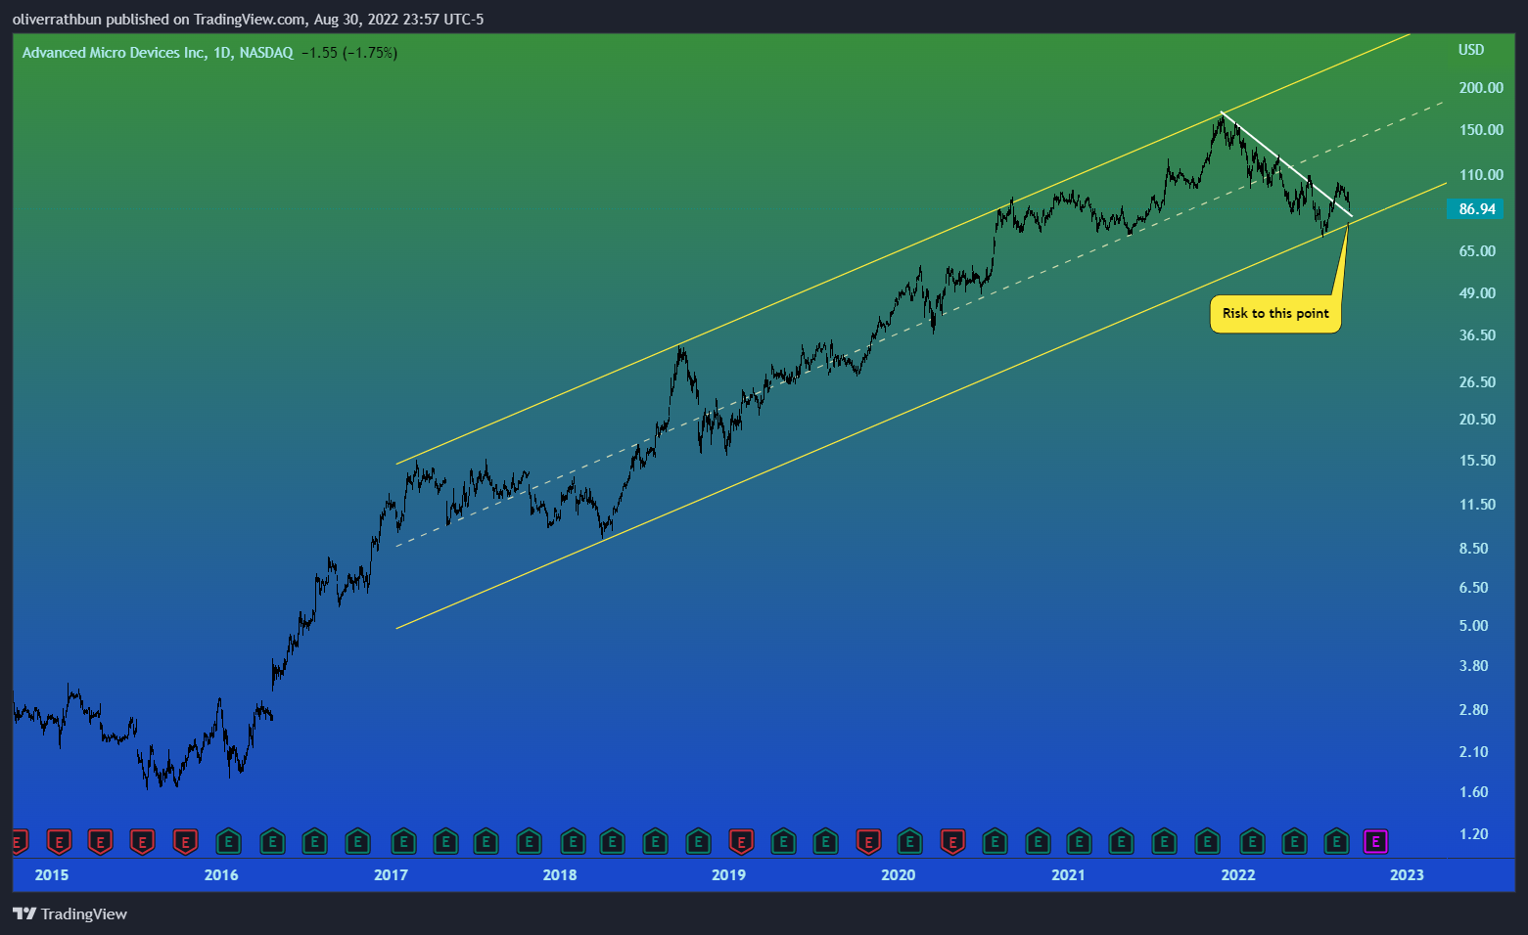
Task: Select the current price label 86.94
Action: click(x=1477, y=209)
